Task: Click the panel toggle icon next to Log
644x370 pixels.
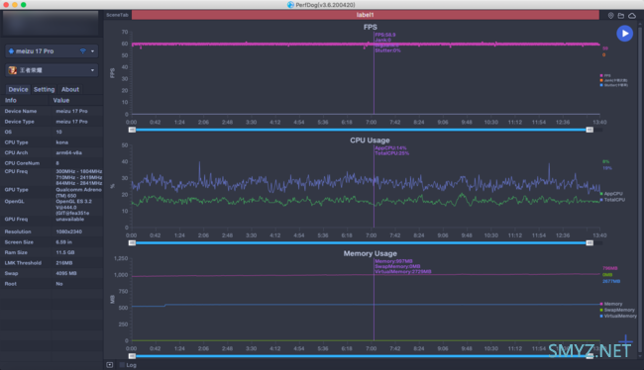Action: (110, 365)
